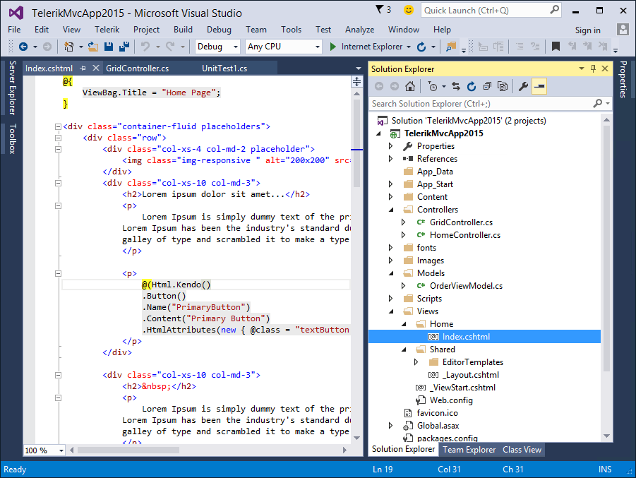Switch to Class View tab

pos(522,450)
